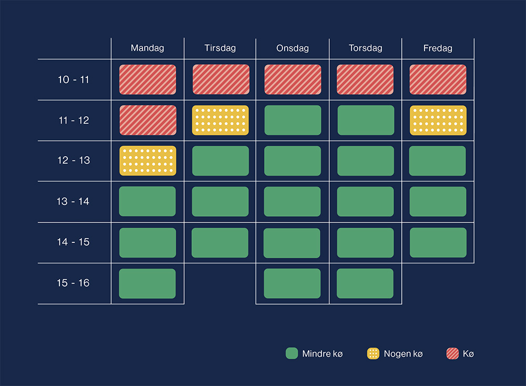Screen dimensions: 526x386
Task: Click the red striped Kø legend swatch
Action: click(x=452, y=353)
